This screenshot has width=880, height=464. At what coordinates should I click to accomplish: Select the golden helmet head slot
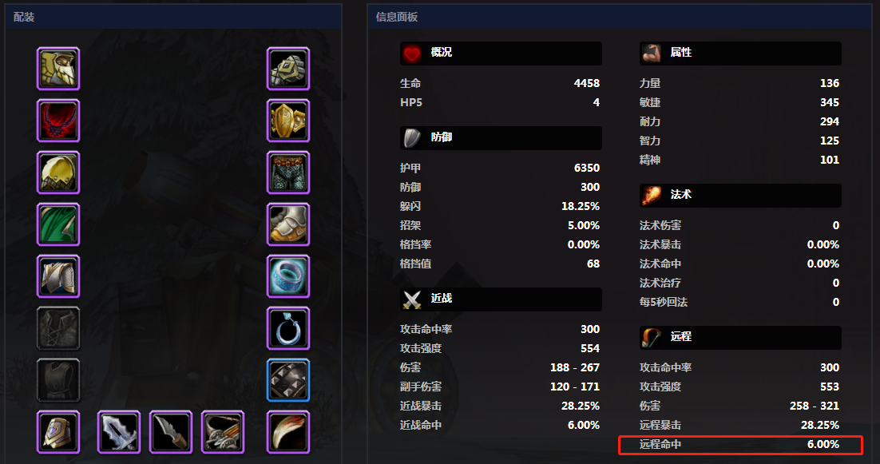click(x=58, y=69)
